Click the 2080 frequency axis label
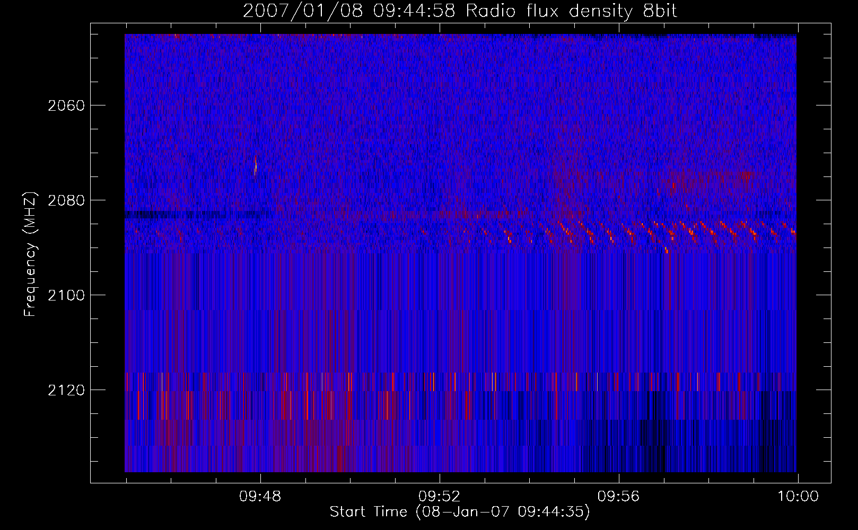 (66, 200)
